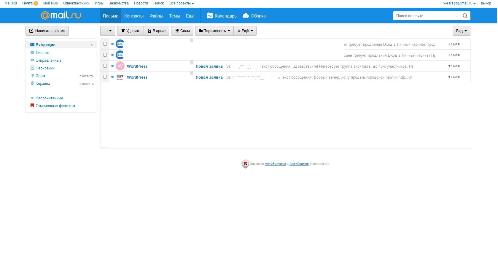
Task: Toggle unread dot on first email
Action: click(112, 44)
